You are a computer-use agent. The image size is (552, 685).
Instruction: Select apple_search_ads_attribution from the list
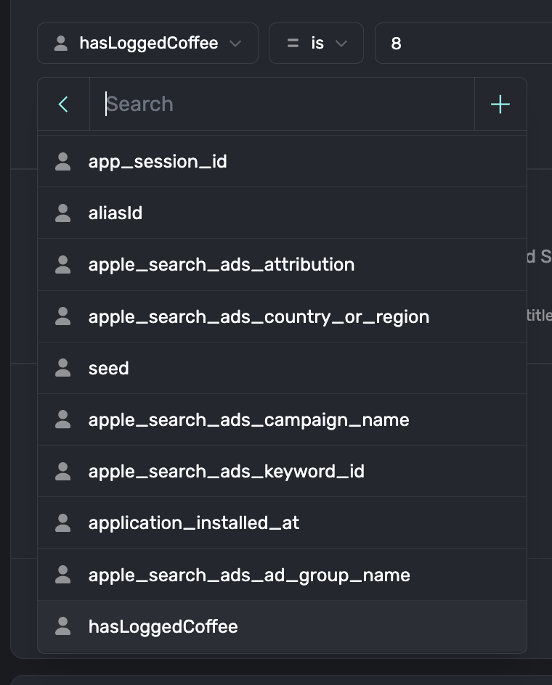pos(222,265)
